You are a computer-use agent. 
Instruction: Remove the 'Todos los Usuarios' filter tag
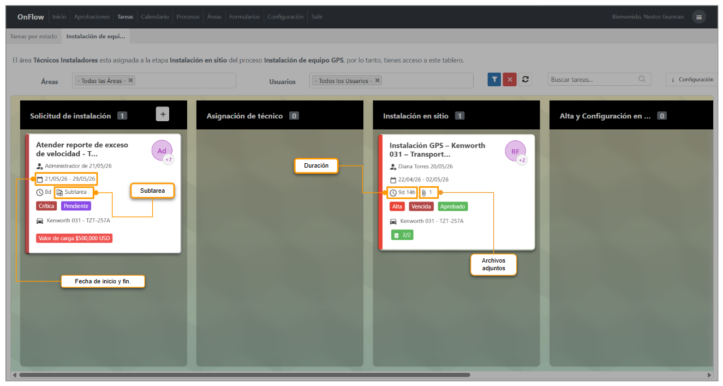pyautogui.click(x=377, y=80)
